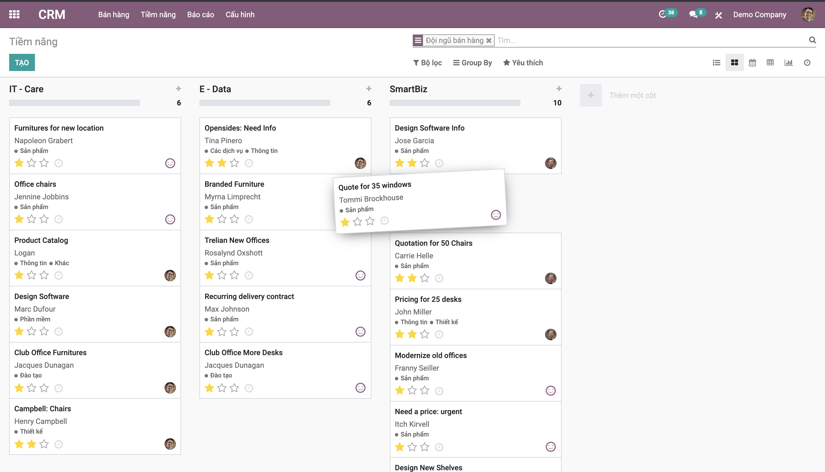Open the Quote for 35 windows card
Image resolution: width=825 pixels, height=472 pixels.
420,201
